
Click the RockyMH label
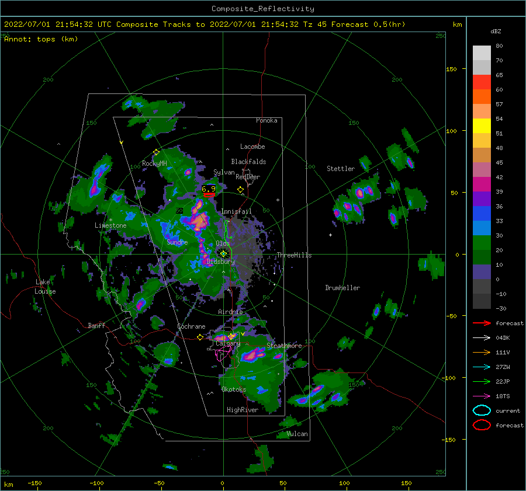pos(154,163)
